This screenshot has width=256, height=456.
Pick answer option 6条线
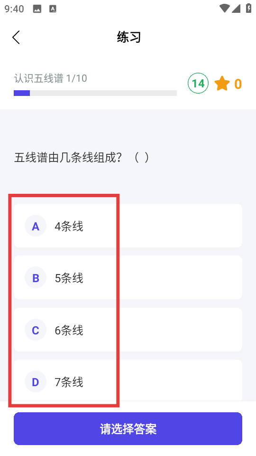(x=128, y=330)
